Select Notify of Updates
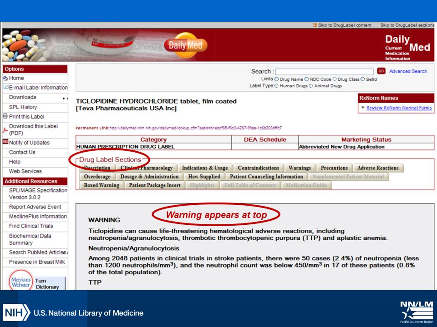The image size is (437, 327). click(29, 143)
